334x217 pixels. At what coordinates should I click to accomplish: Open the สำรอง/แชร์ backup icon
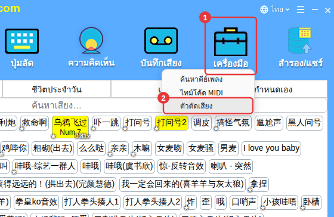[x=299, y=41]
